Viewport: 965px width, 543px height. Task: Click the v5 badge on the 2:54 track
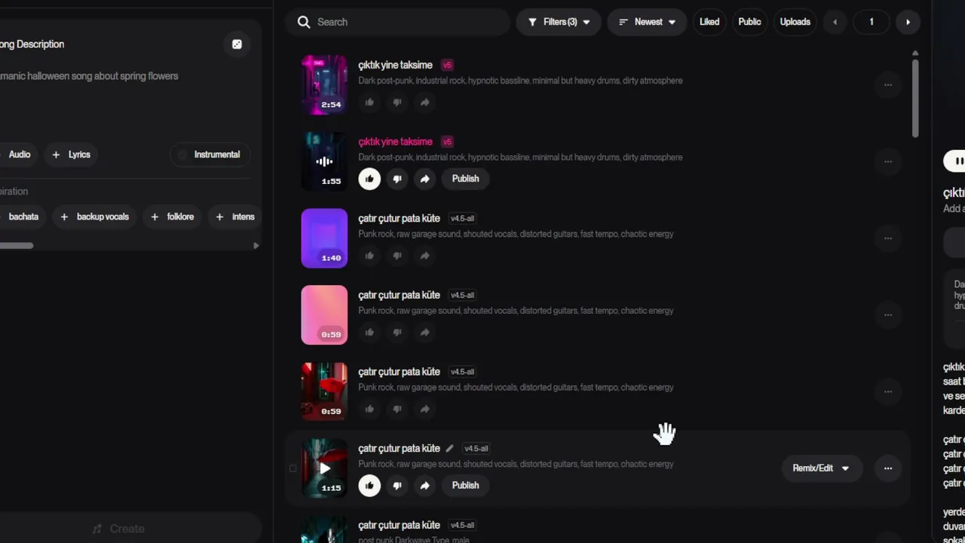[447, 66]
